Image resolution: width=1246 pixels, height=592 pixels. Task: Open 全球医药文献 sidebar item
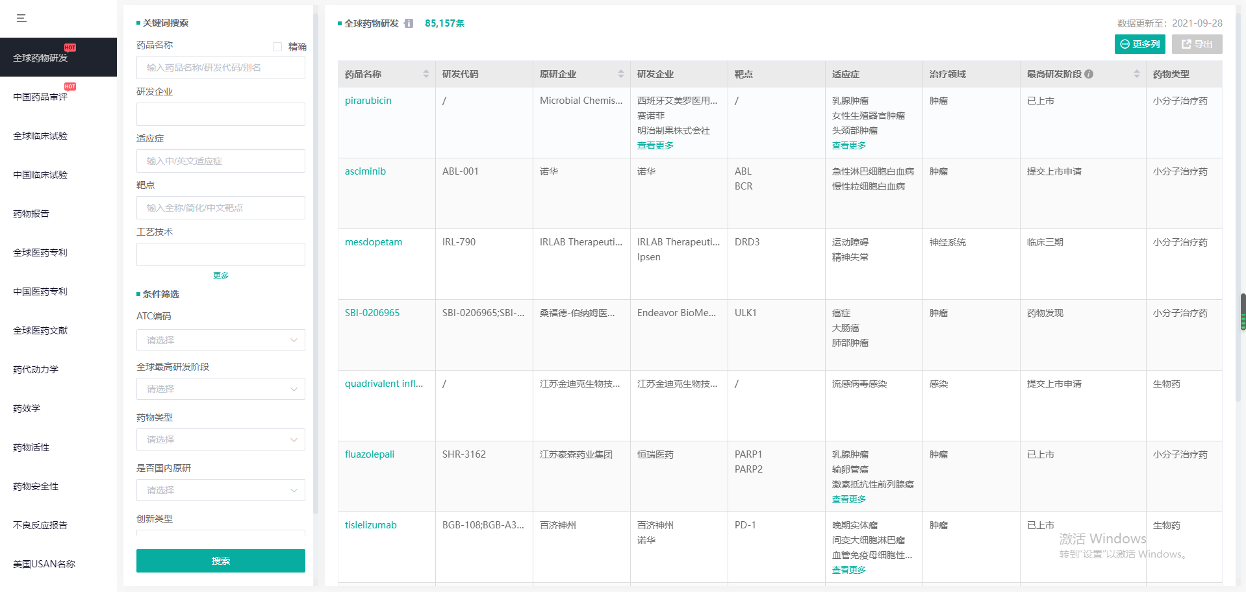click(58, 330)
